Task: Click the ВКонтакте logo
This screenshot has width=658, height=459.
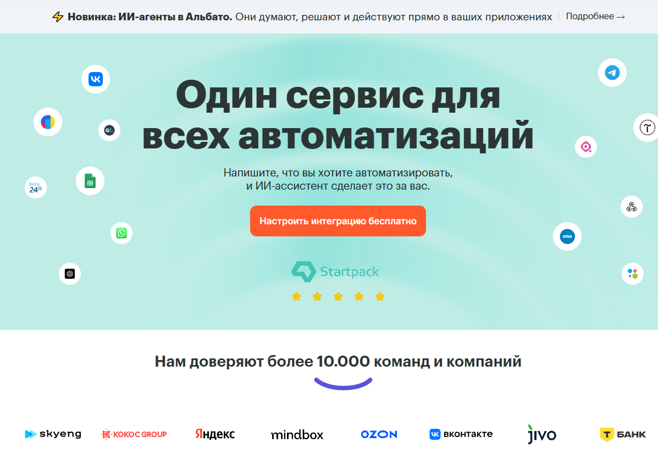Action: [x=461, y=434]
